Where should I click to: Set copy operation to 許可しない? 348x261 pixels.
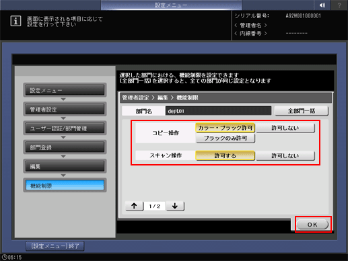click(x=285, y=128)
